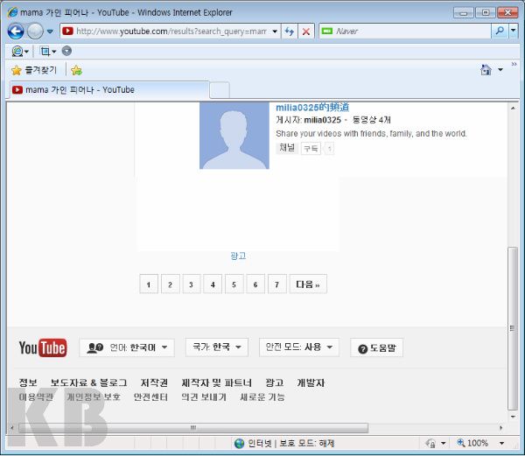
Task: Open the 국가: 한국 country dropdown
Action: pos(217,347)
